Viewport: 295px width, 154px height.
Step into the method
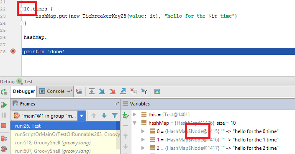point(102,92)
